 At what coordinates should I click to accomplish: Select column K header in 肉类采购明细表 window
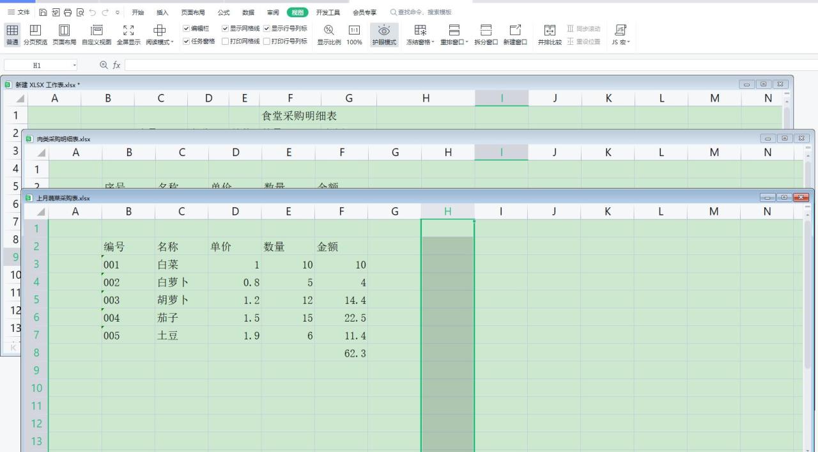[608, 152]
